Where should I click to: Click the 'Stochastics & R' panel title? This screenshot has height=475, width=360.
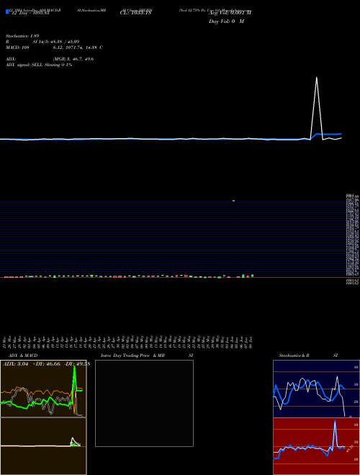click(x=294, y=356)
